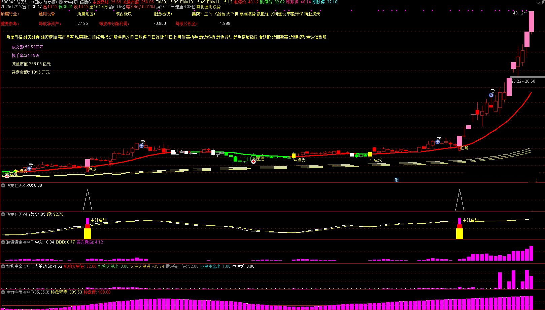Open indicator menu beside 大牛线升级版S

(61, 2)
